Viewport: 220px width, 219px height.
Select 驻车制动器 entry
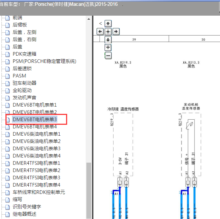(24, 83)
